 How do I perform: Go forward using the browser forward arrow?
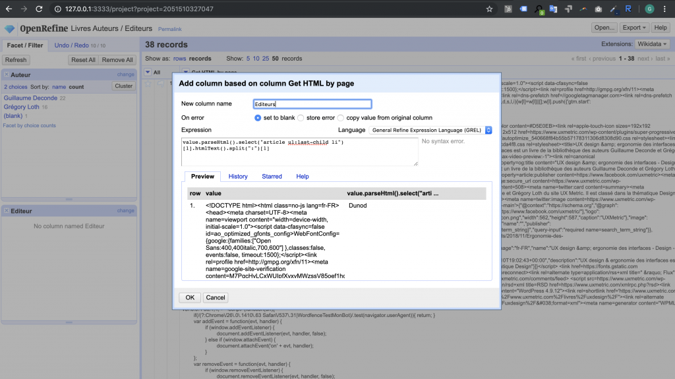24,9
